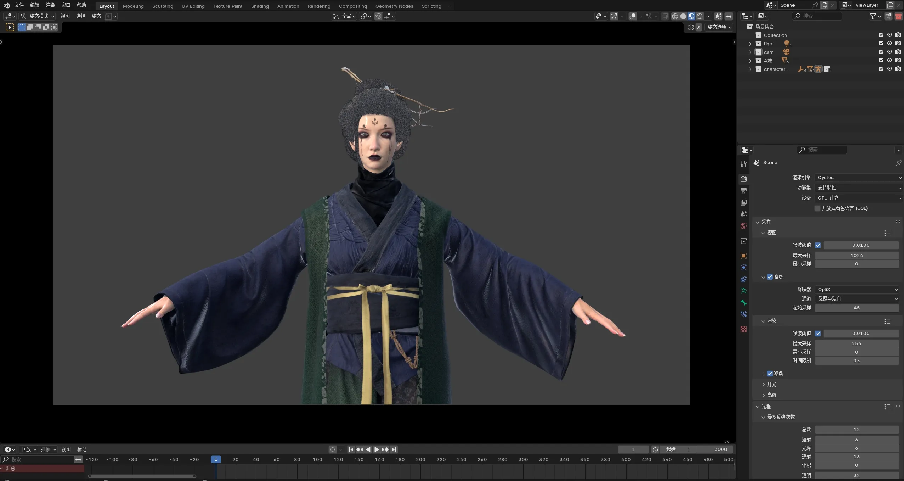Click the Blender logo menu icon
Image resolution: width=904 pixels, height=481 pixels.
[x=7, y=5]
